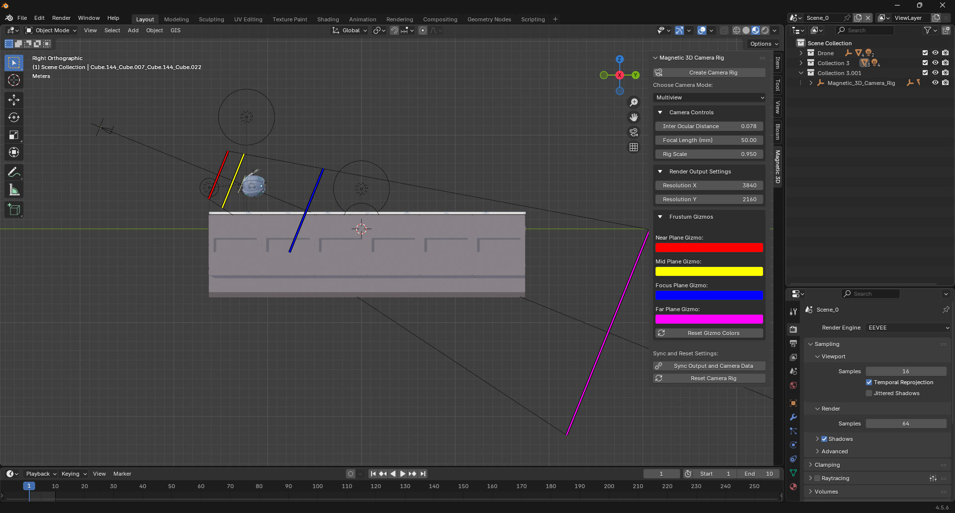Image resolution: width=955 pixels, height=513 pixels.
Task: Open the Physics properties tab icon
Action: (793, 445)
